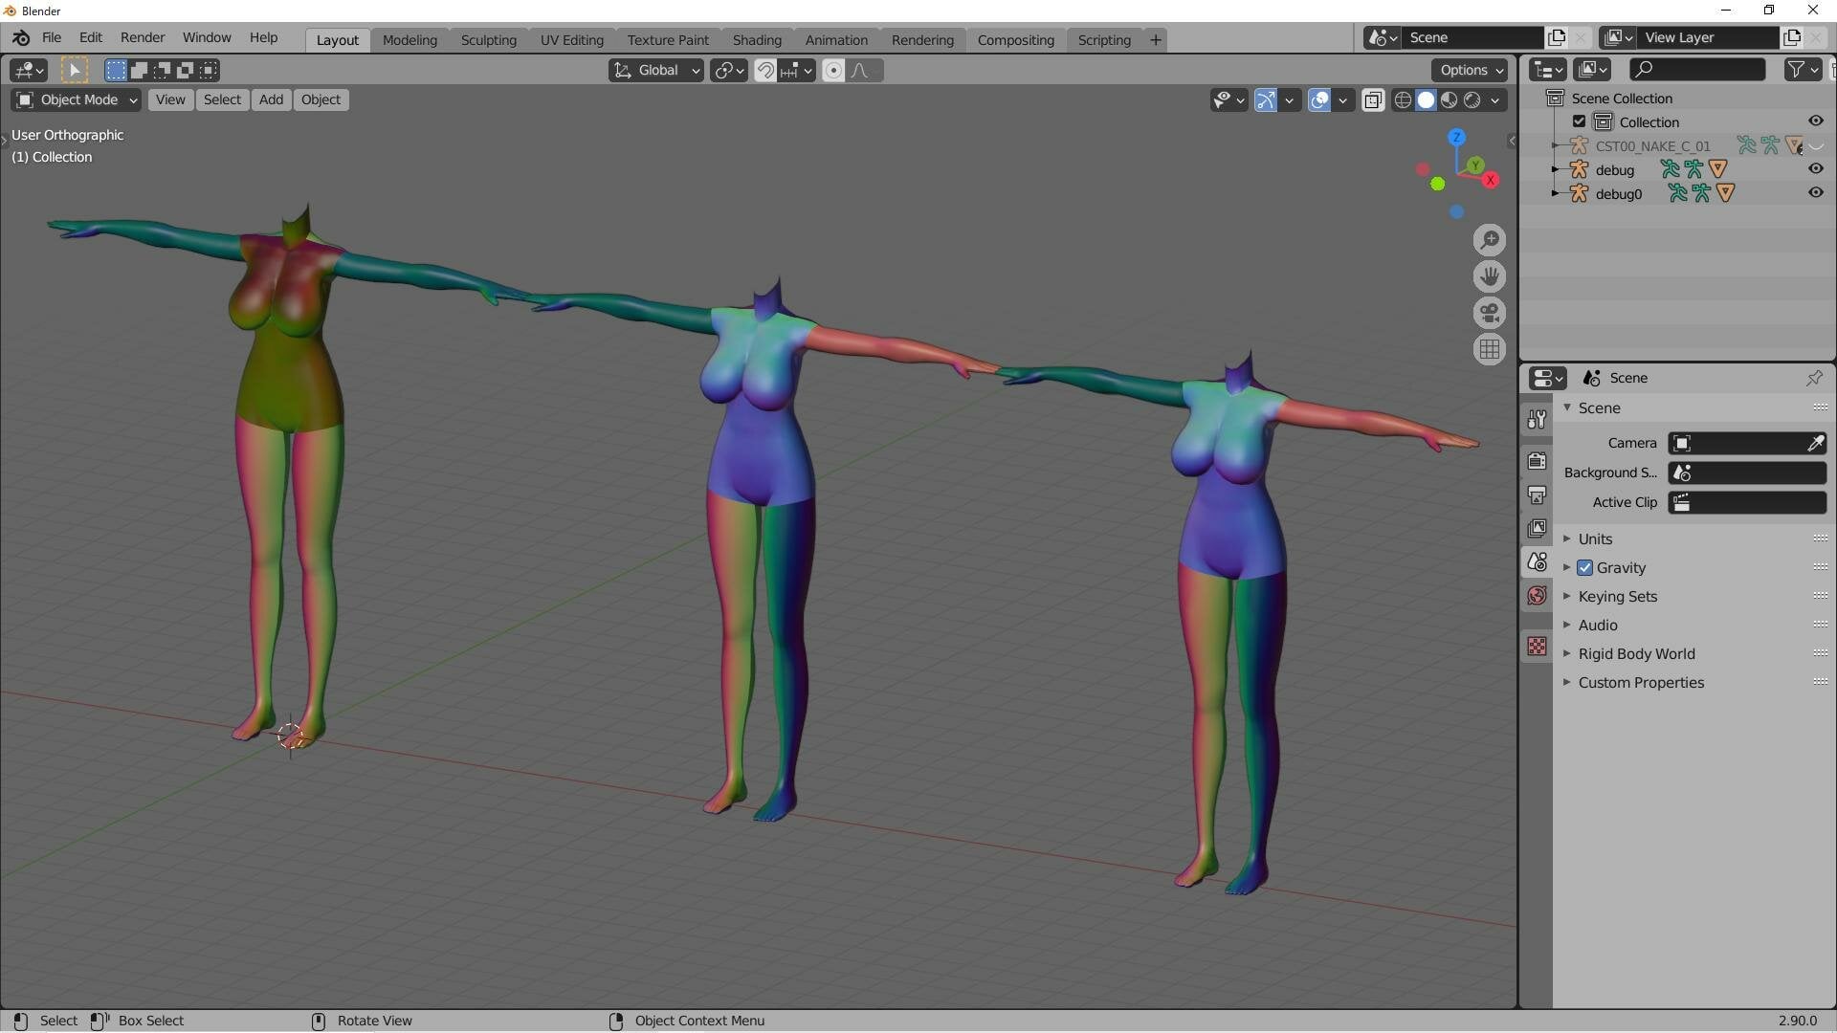Open the outliner filter dropdown
This screenshot has width=1837, height=1033.
1803,69
